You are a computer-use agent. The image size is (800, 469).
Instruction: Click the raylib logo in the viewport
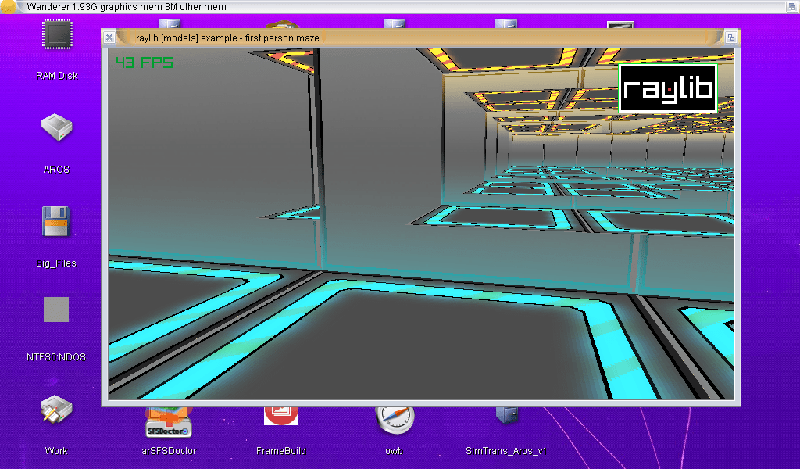coord(668,88)
